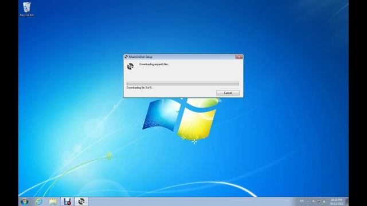367x206 pixels.
Task: Open the Windows Start menu
Action: click(x=24, y=201)
